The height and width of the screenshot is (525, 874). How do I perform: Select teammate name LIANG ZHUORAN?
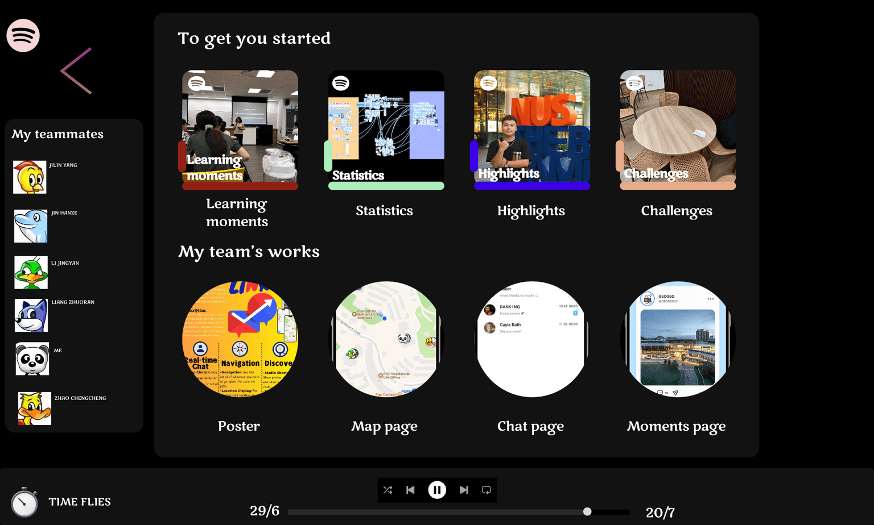click(x=73, y=302)
